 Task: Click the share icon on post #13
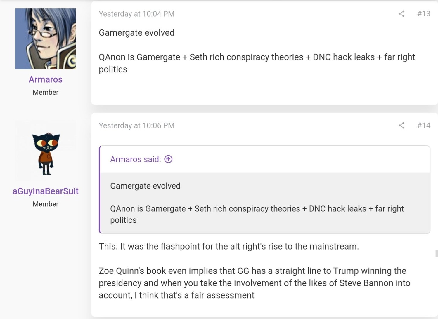(401, 14)
